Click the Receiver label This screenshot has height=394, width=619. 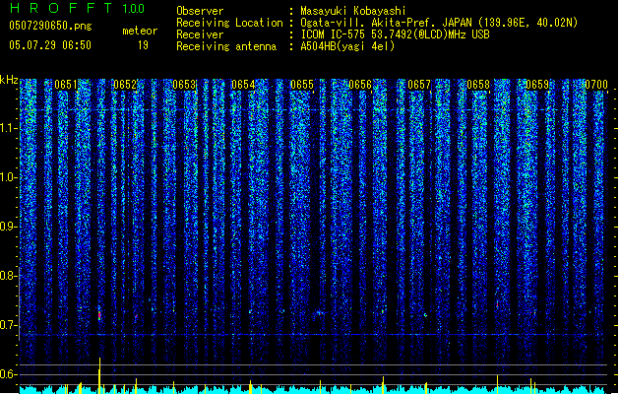tap(200, 34)
